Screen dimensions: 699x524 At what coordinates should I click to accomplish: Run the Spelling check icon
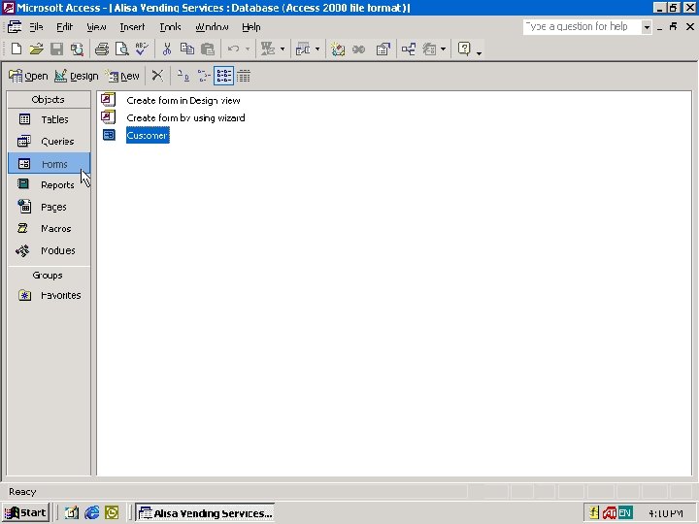142,49
